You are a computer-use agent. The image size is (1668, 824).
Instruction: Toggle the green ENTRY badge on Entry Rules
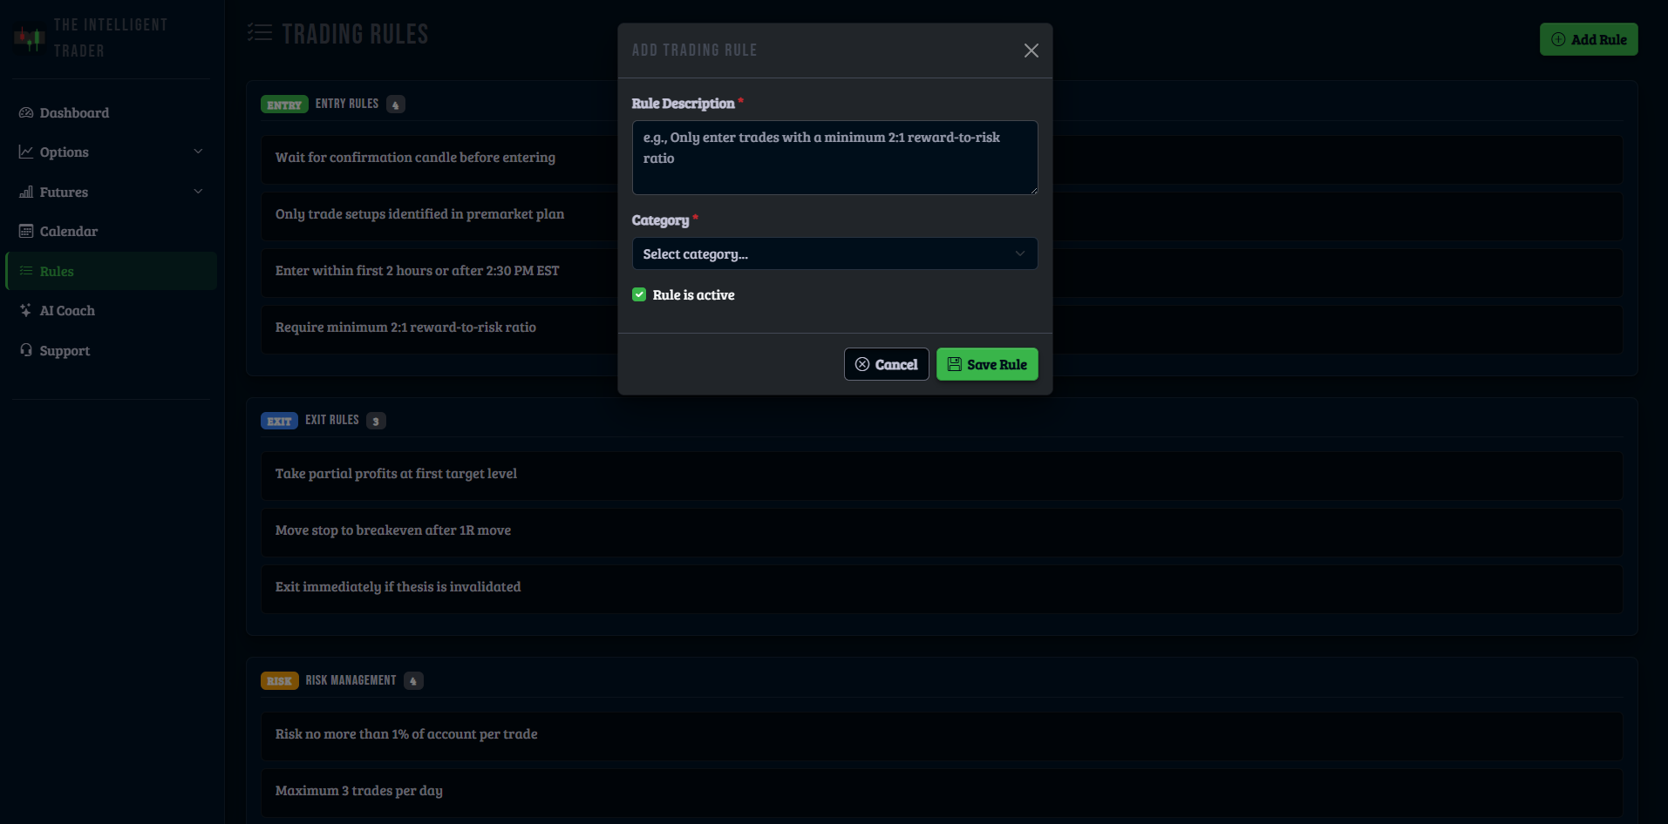(x=283, y=104)
